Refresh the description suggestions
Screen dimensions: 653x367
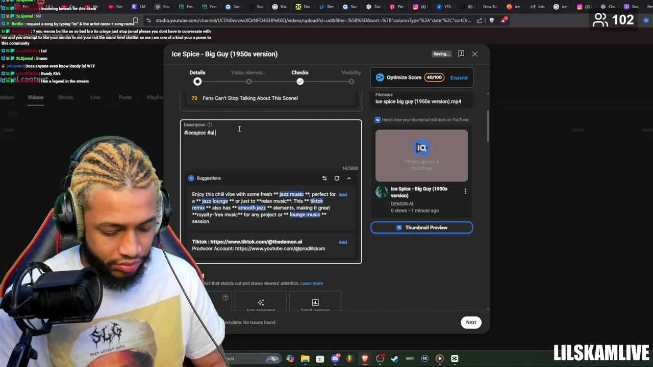tap(337, 178)
